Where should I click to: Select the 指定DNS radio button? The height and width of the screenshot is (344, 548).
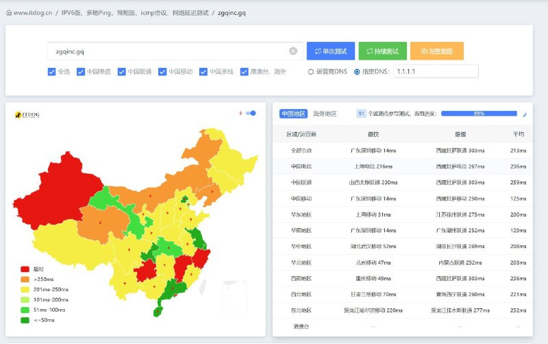point(357,71)
